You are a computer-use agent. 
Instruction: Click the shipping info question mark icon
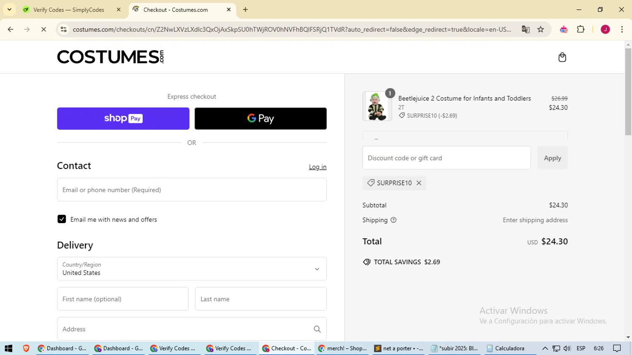click(394, 220)
